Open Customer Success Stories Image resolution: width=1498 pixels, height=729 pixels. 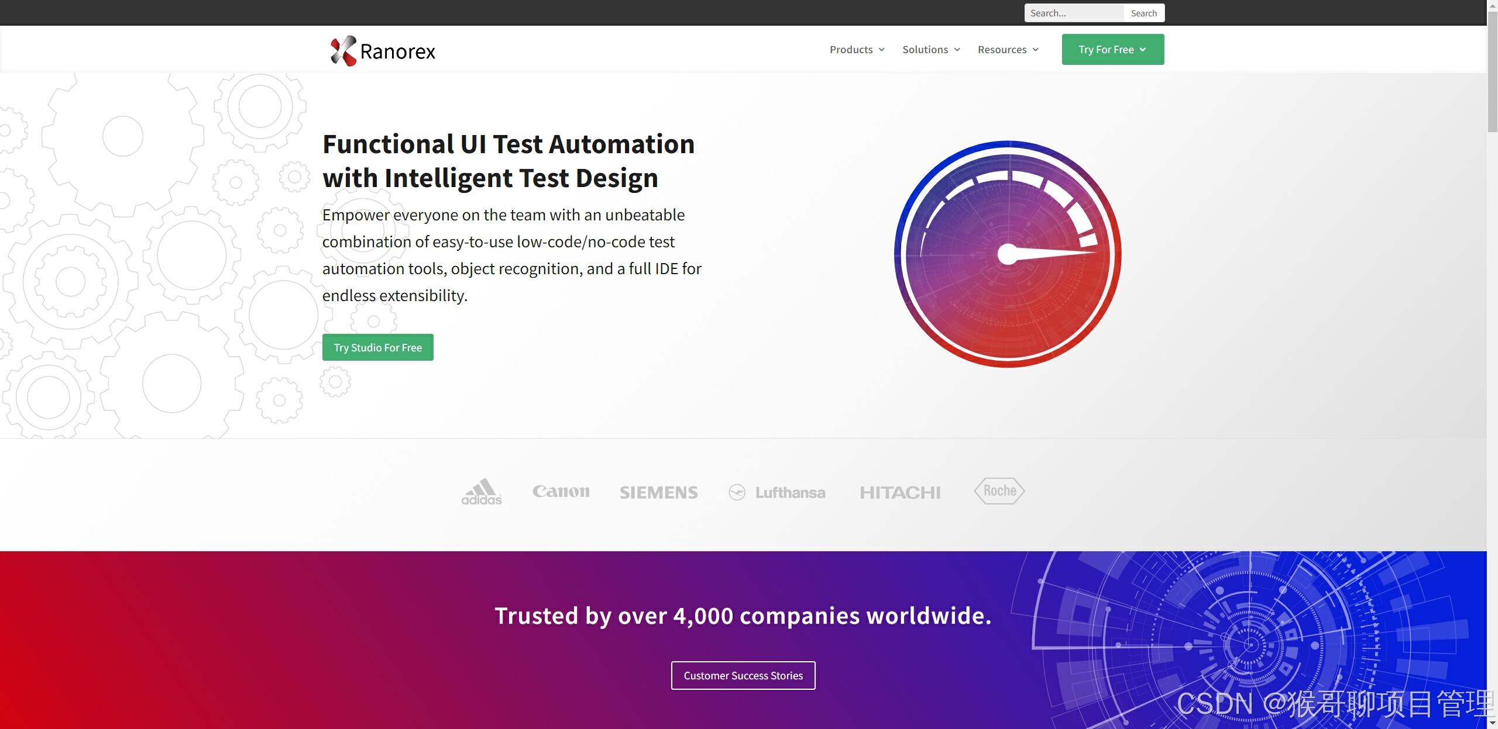743,675
